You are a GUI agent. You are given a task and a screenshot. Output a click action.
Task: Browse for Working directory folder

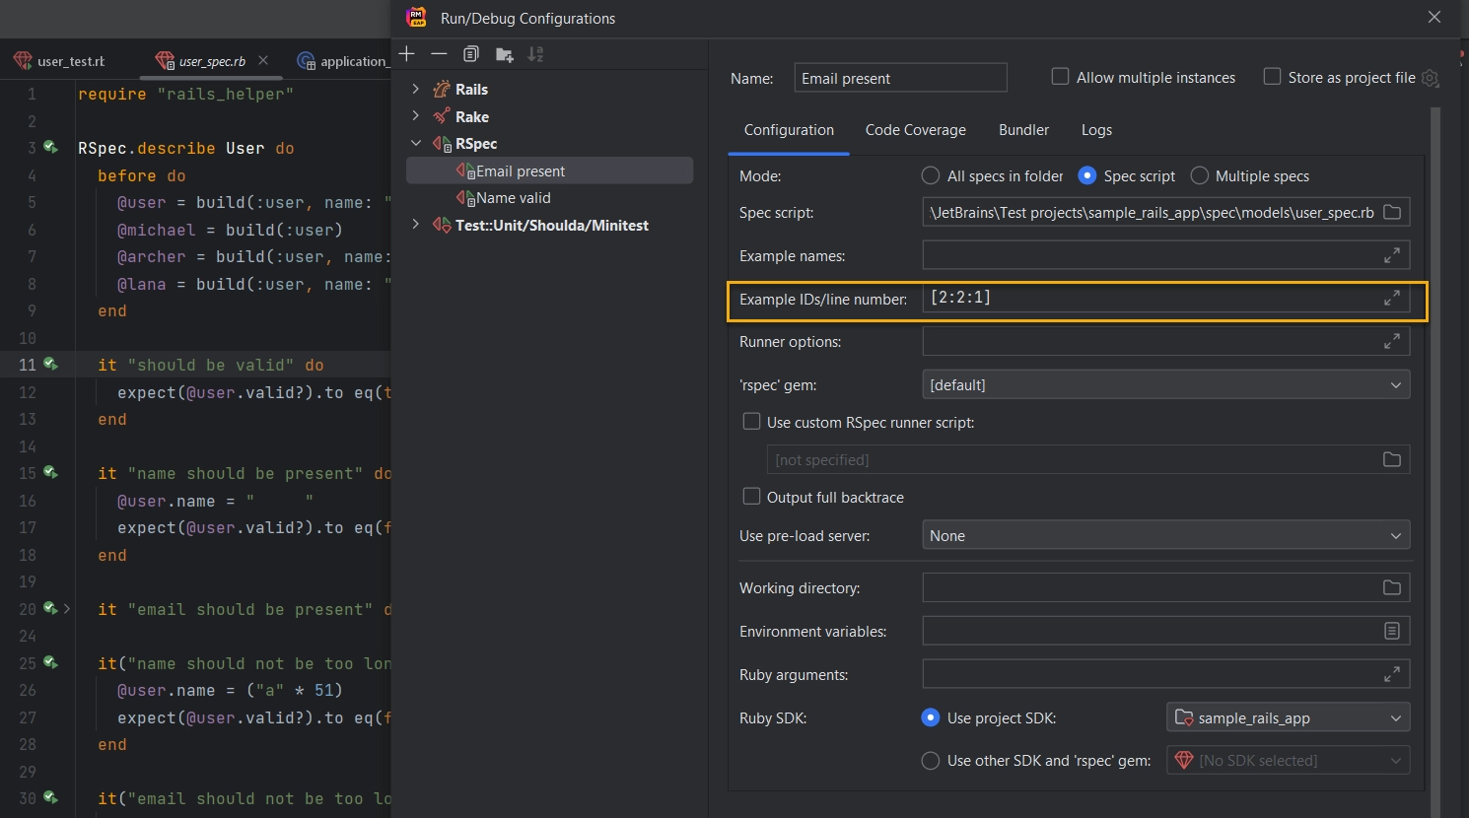tap(1392, 587)
